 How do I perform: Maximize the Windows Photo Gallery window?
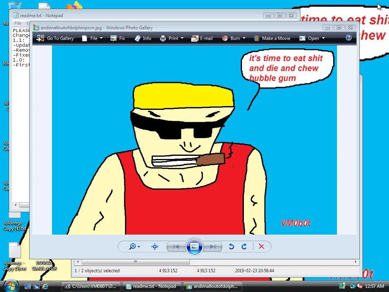pos(339,27)
